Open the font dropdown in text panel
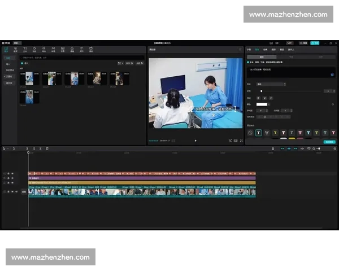The width and height of the screenshot is (339, 271). pyautogui.click(x=271, y=84)
